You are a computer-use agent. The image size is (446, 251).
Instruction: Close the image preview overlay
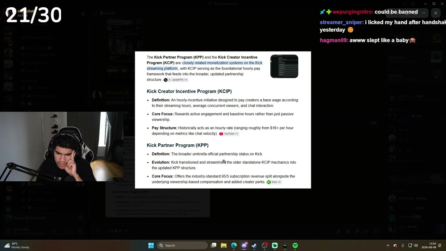click(x=436, y=13)
